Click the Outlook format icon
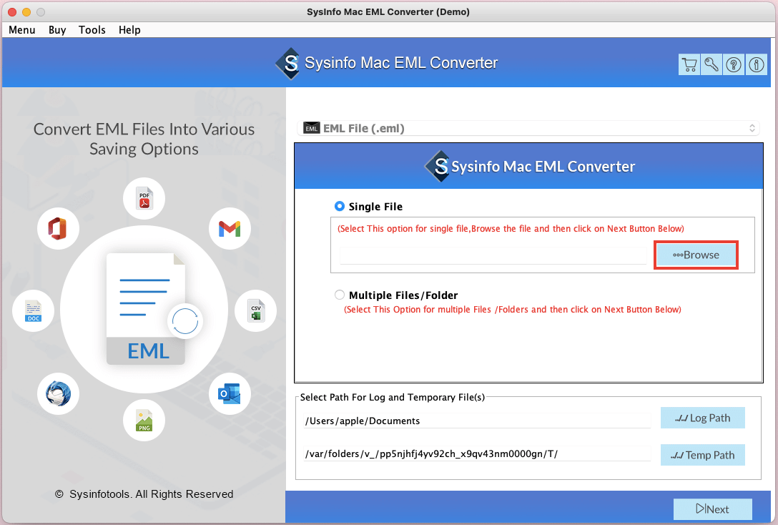 (x=230, y=394)
